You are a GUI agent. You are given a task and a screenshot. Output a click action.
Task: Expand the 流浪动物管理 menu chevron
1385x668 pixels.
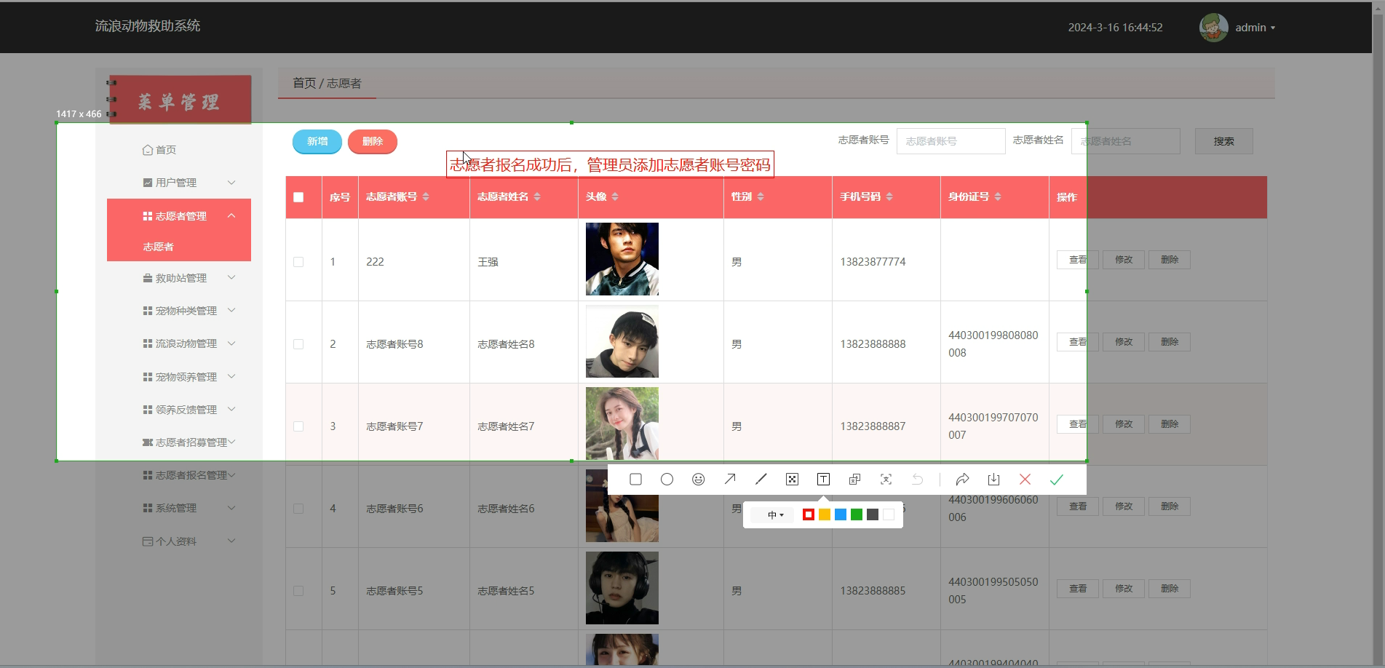pos(231,343)
